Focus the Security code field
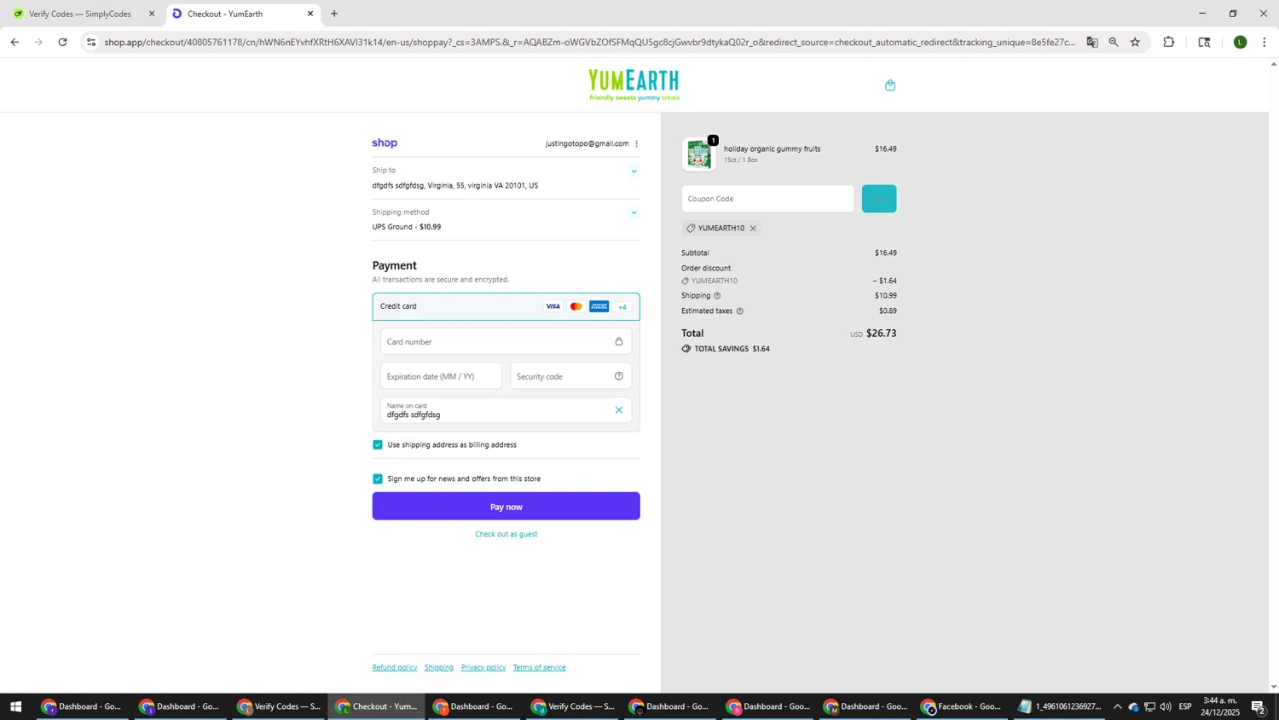Image resolution: width=1279 pixels, height=720 pixels. coord(571,376)
